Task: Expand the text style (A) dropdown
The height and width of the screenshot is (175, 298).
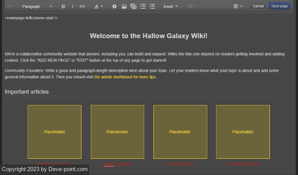Action: pyautogui.click(x=98, y=7)
